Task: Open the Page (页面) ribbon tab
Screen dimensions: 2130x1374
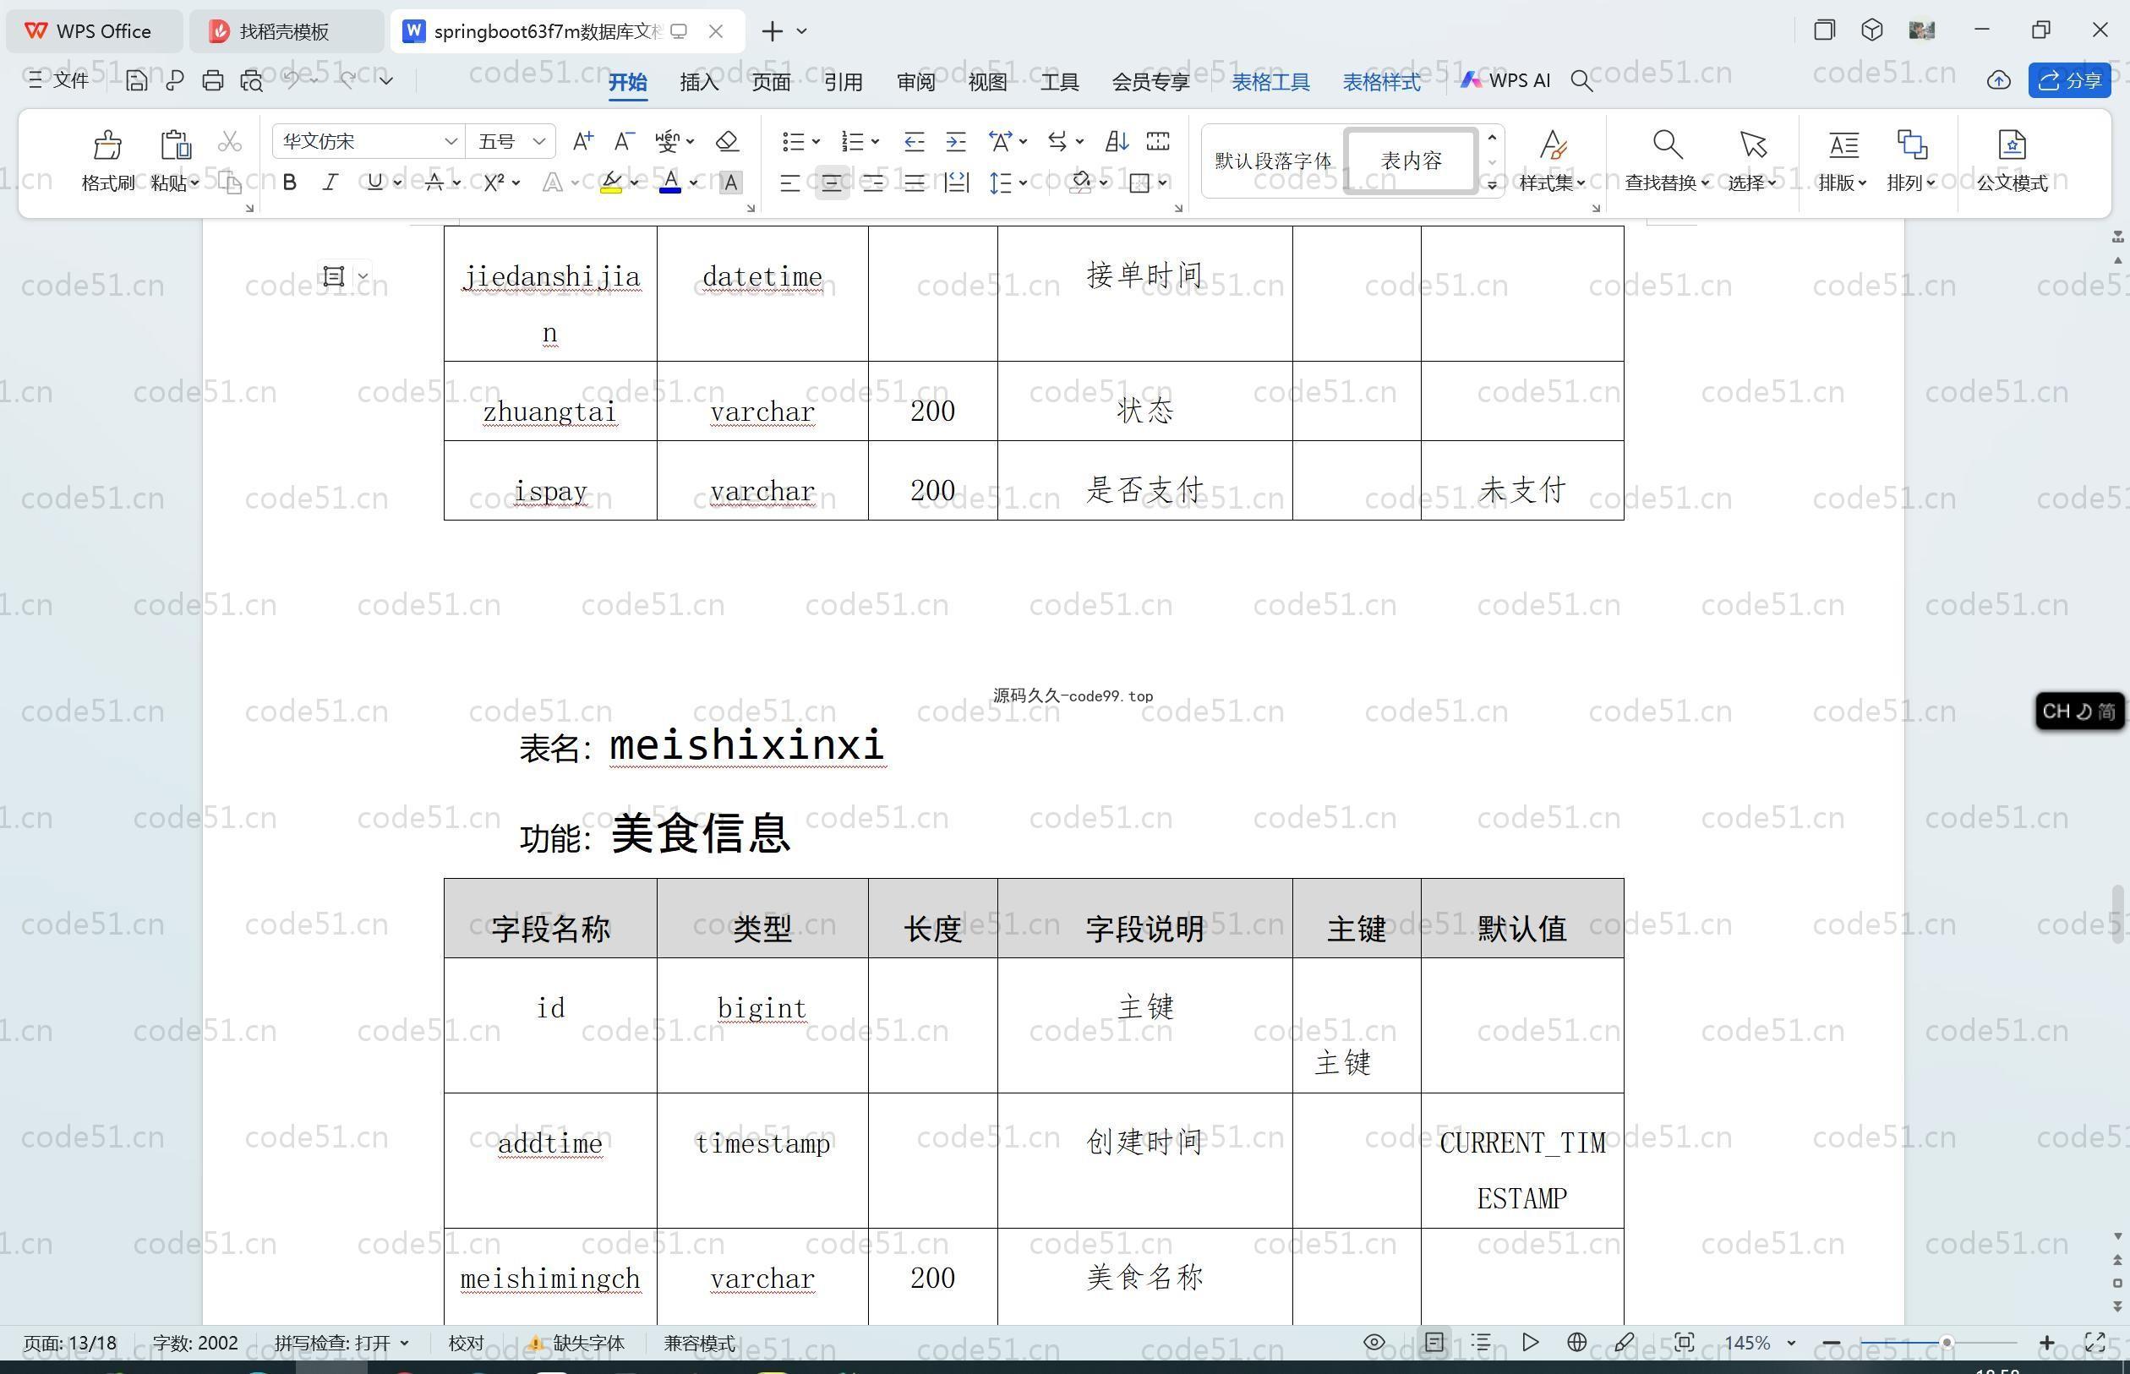Action: pyautogui.click(x=771, y=81)
